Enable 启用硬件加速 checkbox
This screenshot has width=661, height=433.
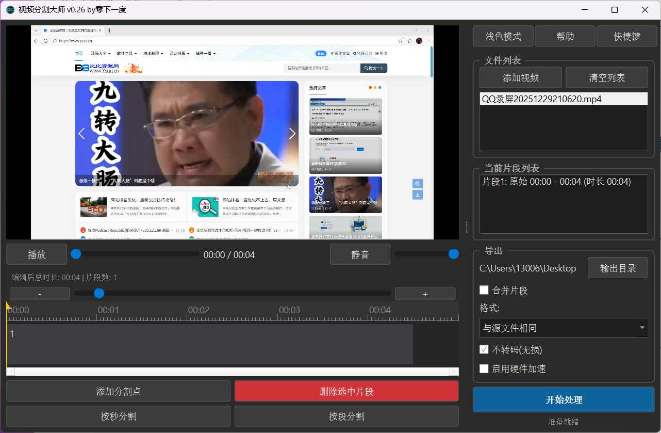[x=484, y=368]
